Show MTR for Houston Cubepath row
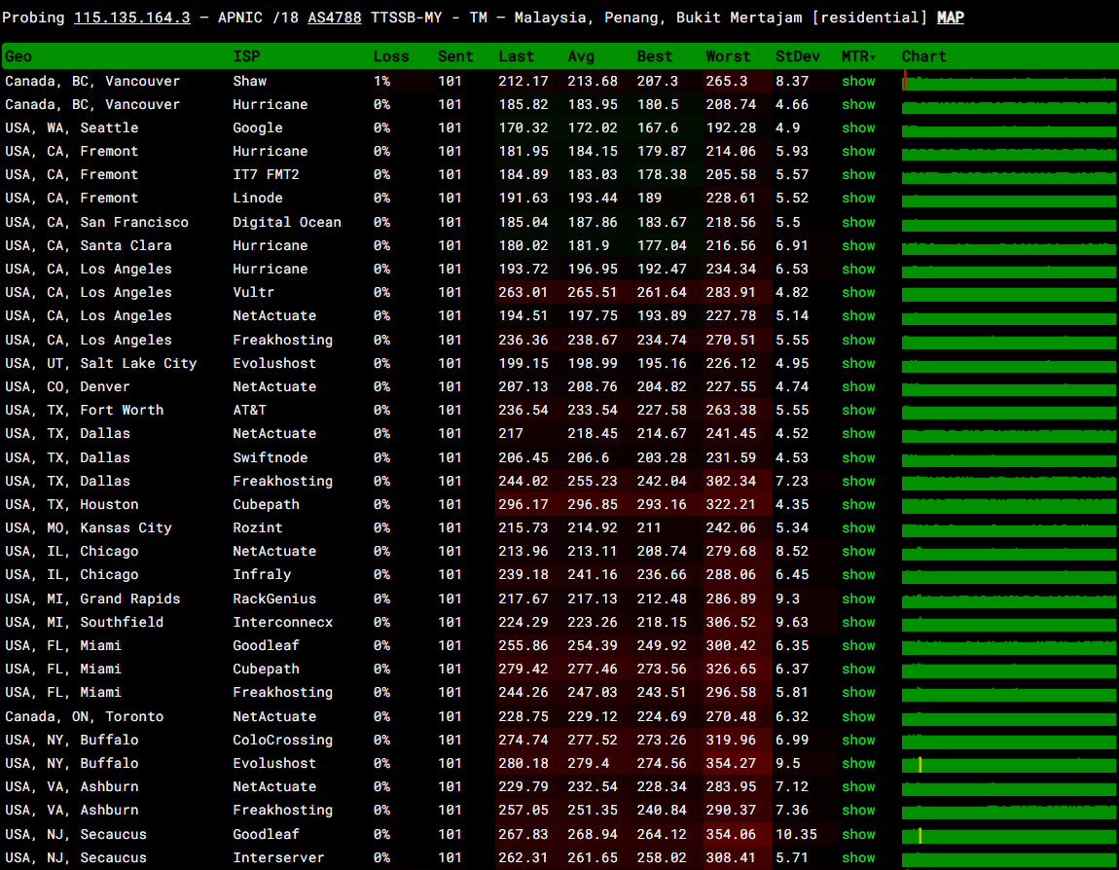Viewport: 1119px width, 870px height. (x=858, y=505)
